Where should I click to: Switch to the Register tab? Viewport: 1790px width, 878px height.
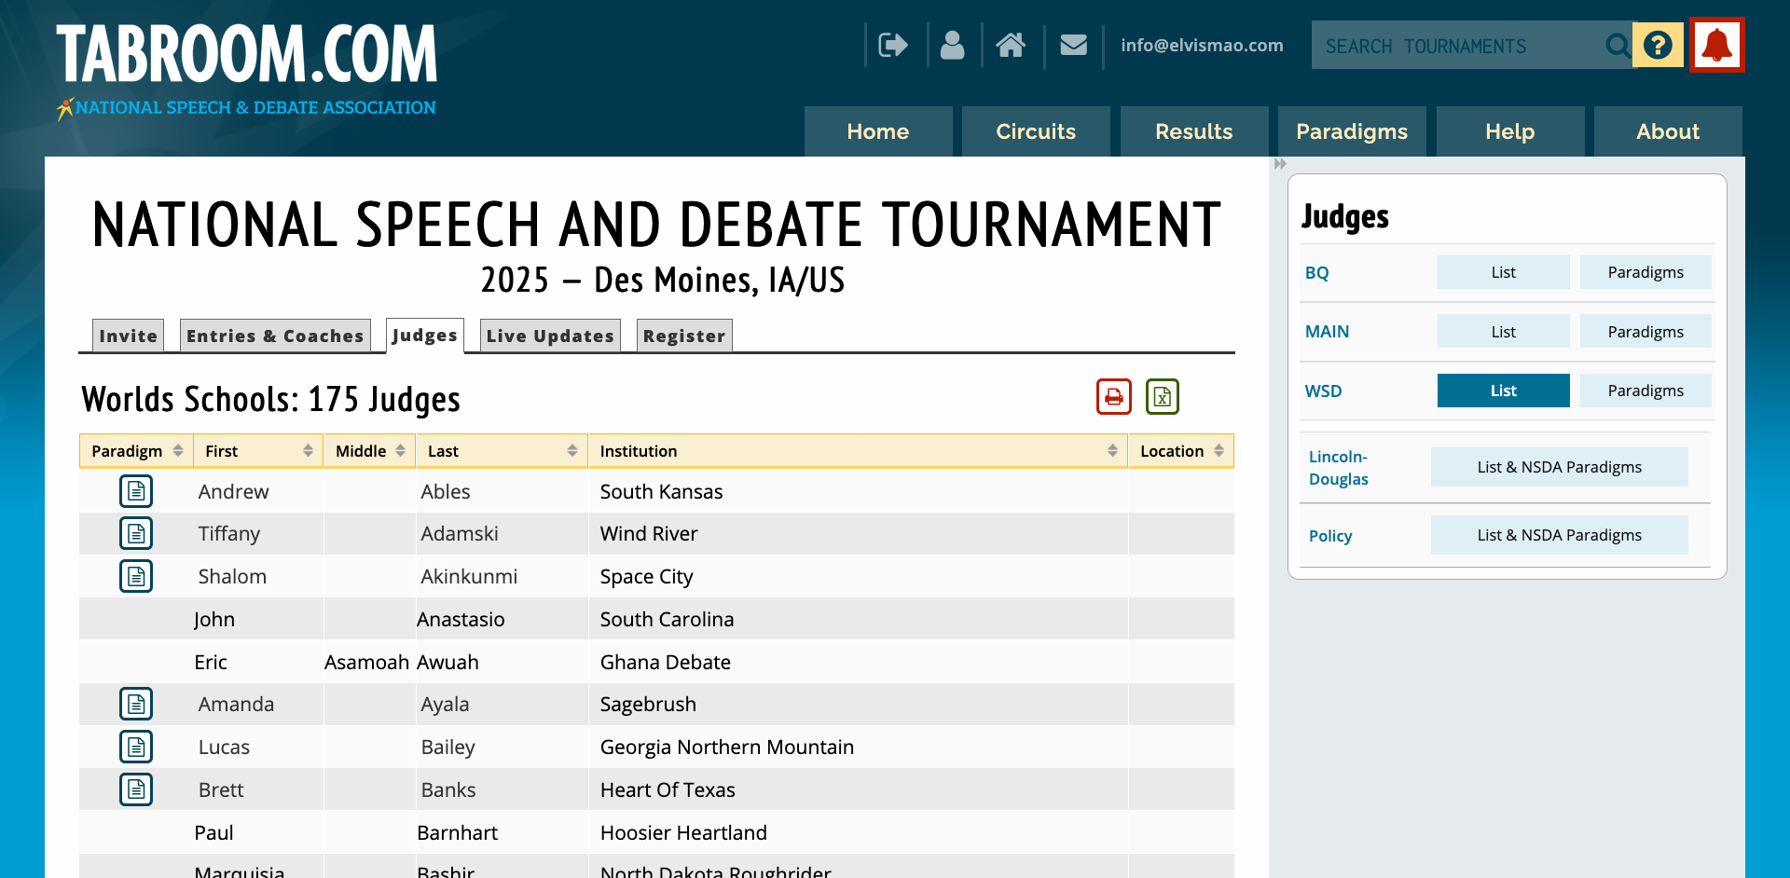(x=684, y=336)
